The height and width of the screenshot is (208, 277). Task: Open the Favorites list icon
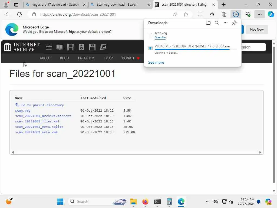(212, 14)
